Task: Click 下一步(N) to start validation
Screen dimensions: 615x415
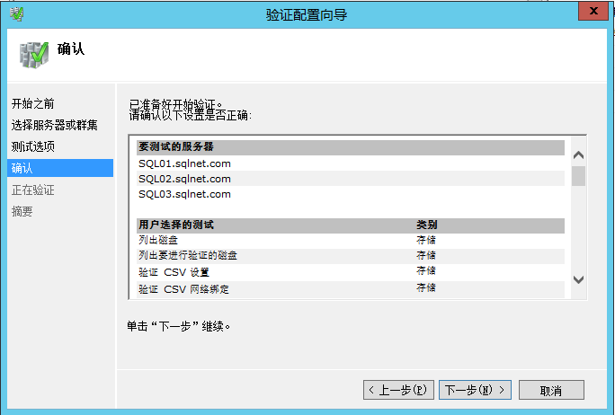Action: (475, 390)
